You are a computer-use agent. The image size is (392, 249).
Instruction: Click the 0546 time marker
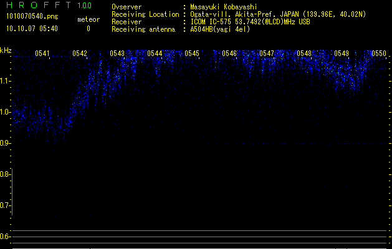point(229,54)
